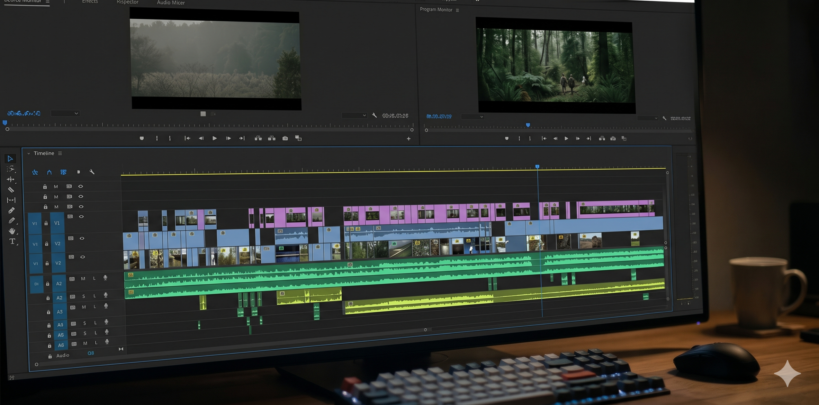Open timeline wrench settings icon

coord(92,172)
